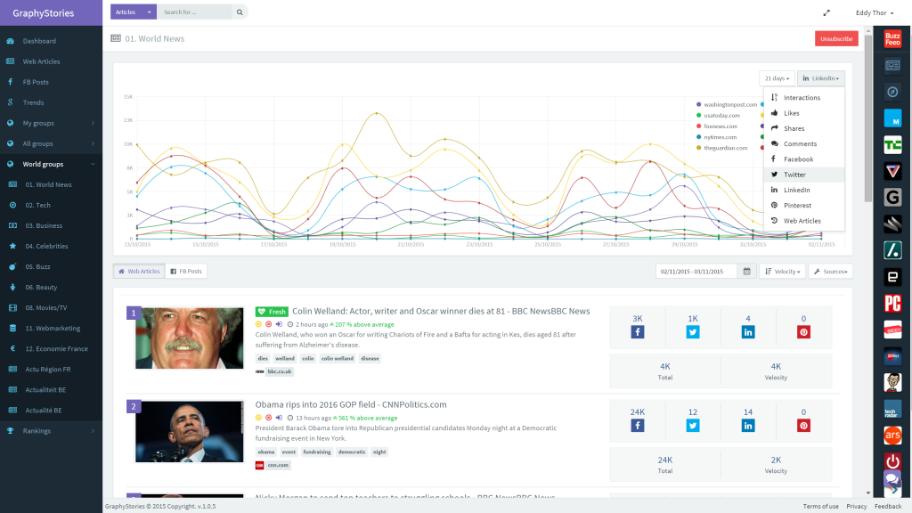
Task: Open Obama rips into 2016 GOP field link
Action: (x=351, y=405)
